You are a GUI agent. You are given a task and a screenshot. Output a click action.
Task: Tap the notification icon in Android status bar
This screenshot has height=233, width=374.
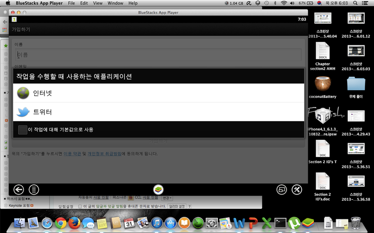(14, 19)
